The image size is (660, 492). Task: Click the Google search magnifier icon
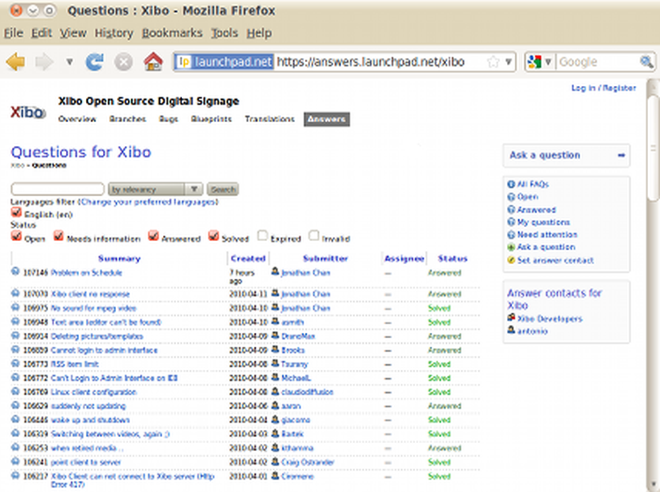click(x=646, y=62)
